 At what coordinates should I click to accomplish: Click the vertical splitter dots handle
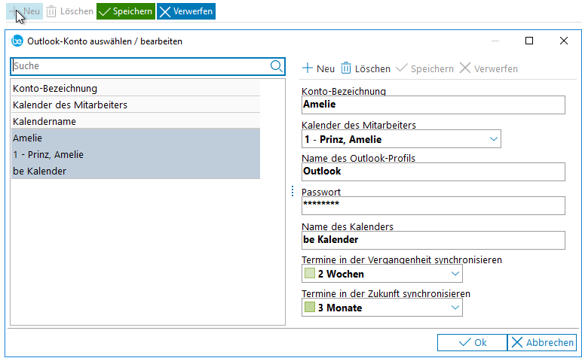point(293,192)
